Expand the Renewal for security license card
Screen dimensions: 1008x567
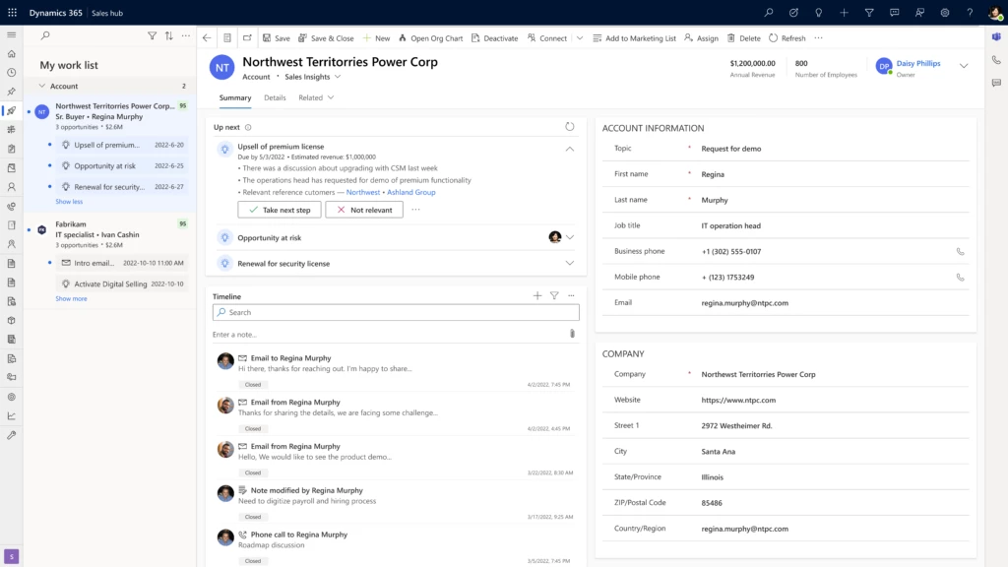pos(569,263)
